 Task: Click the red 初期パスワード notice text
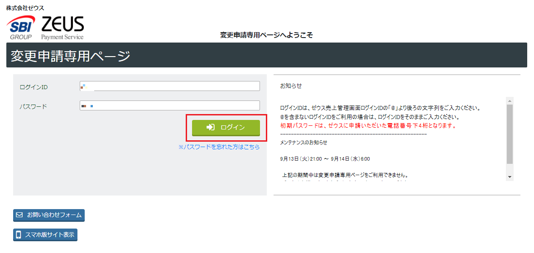tap(368, 125)
